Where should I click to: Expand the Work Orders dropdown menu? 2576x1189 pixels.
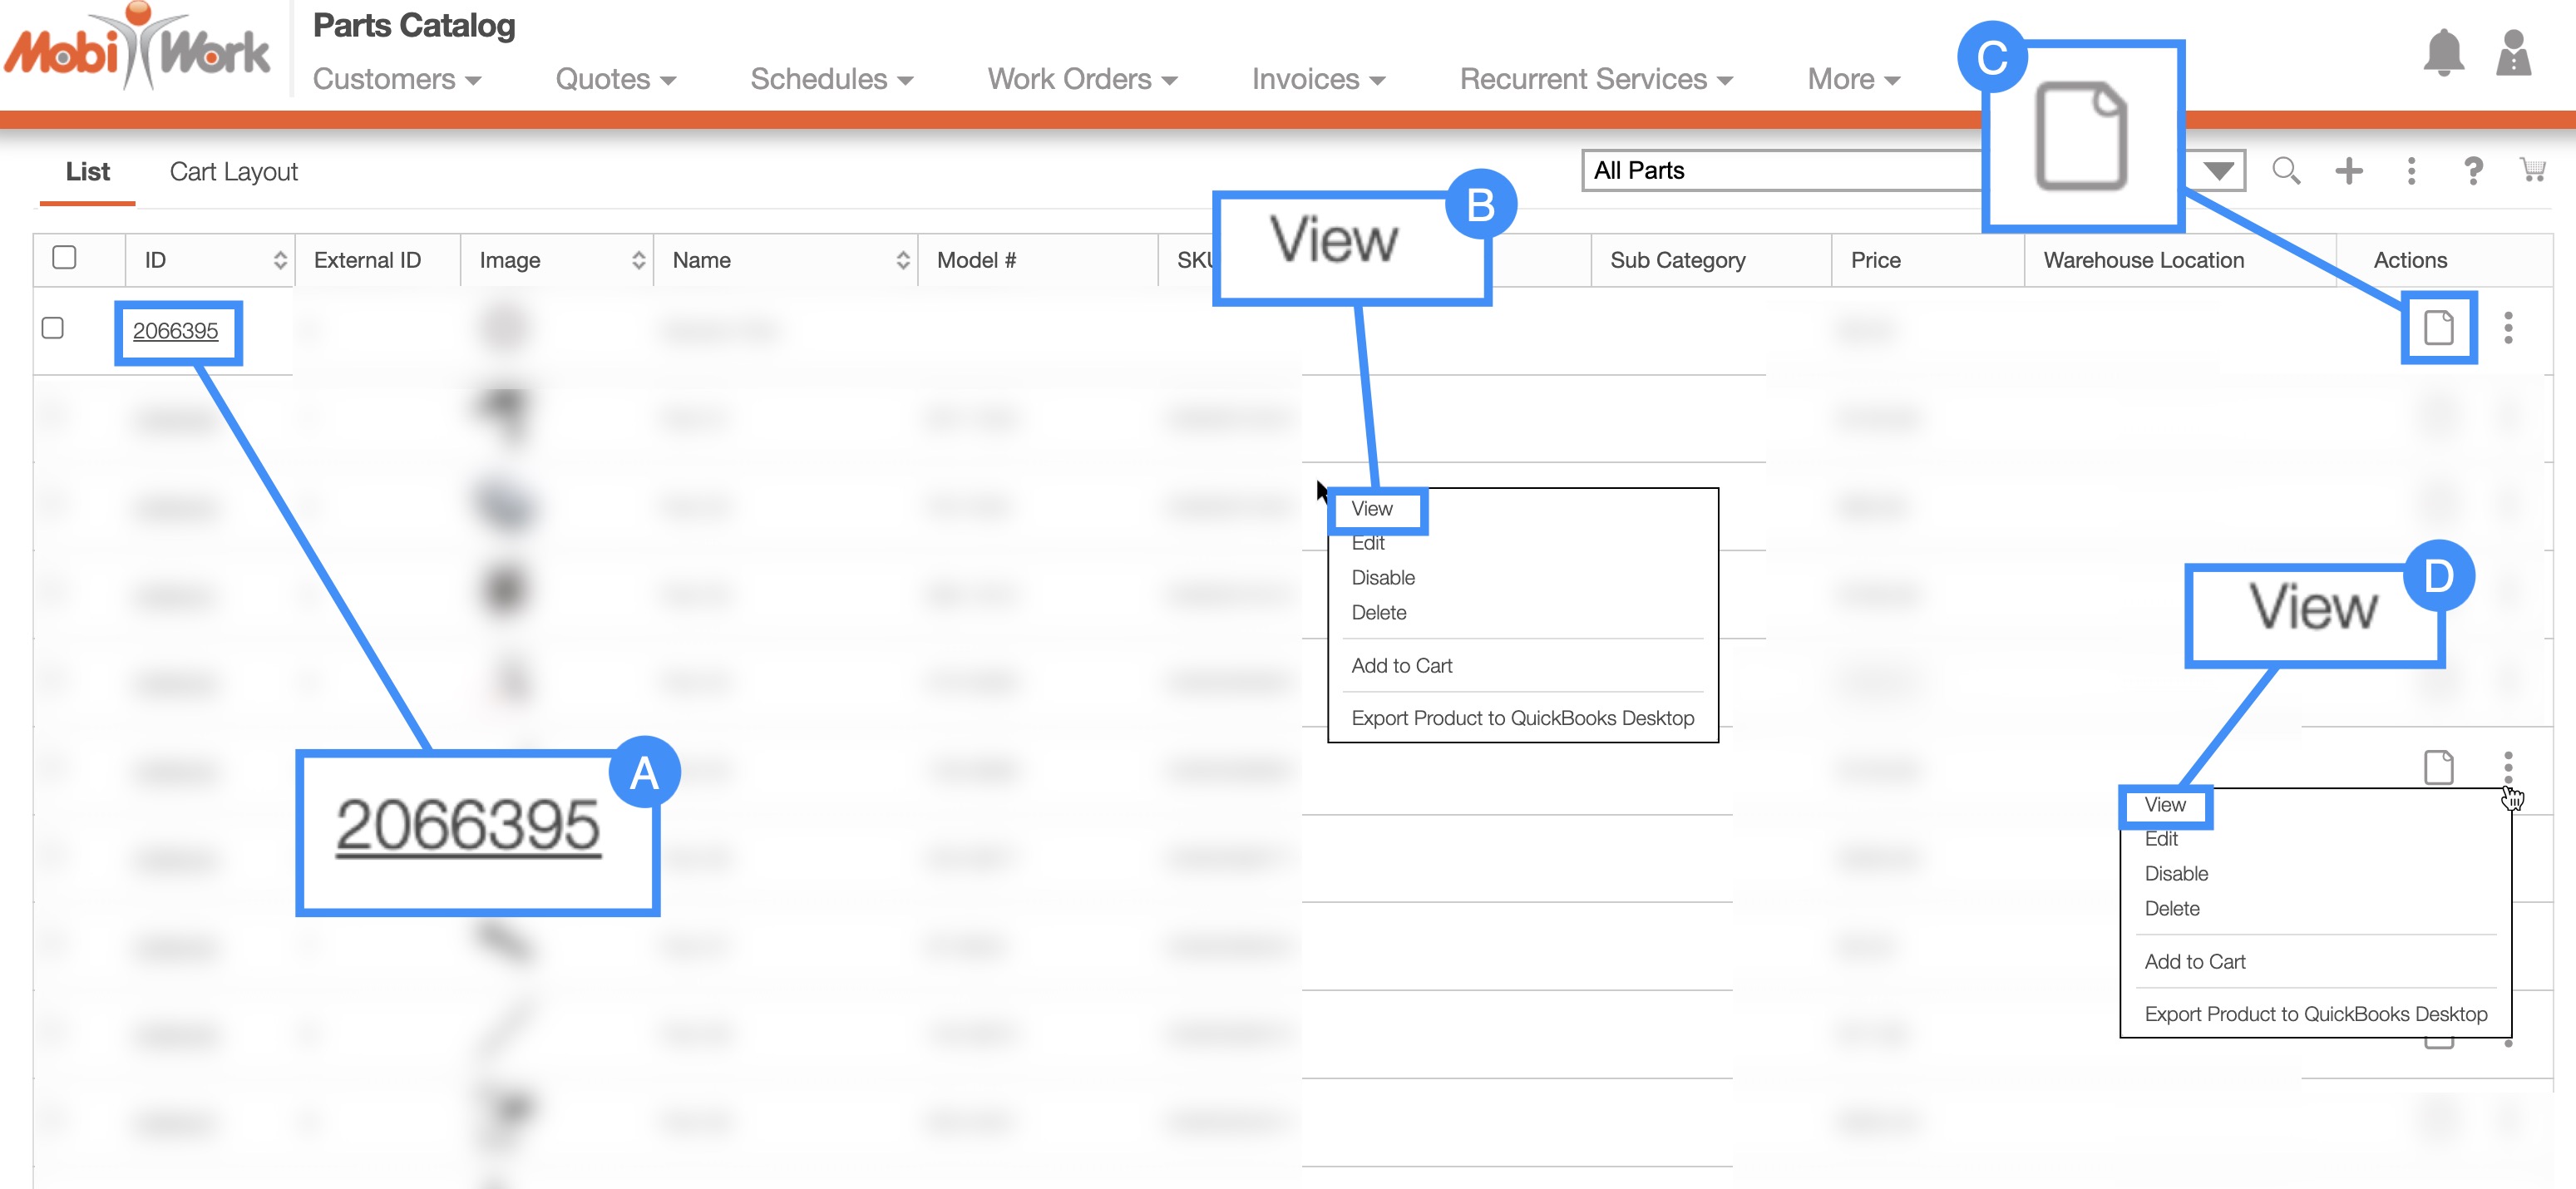point(1082,79)
